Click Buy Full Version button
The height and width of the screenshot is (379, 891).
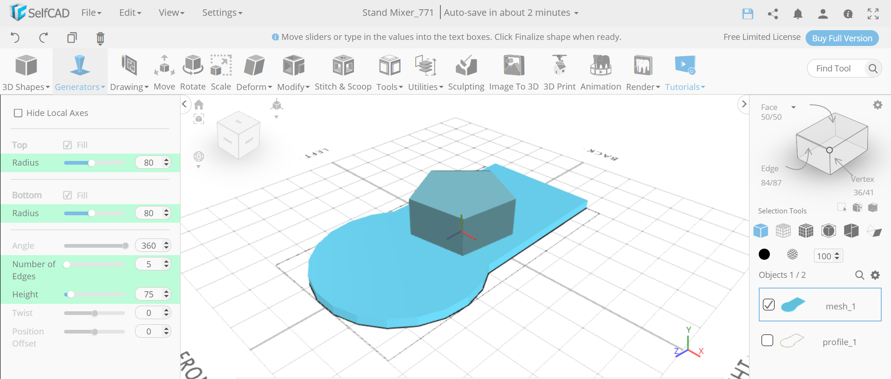coord(842,38)
